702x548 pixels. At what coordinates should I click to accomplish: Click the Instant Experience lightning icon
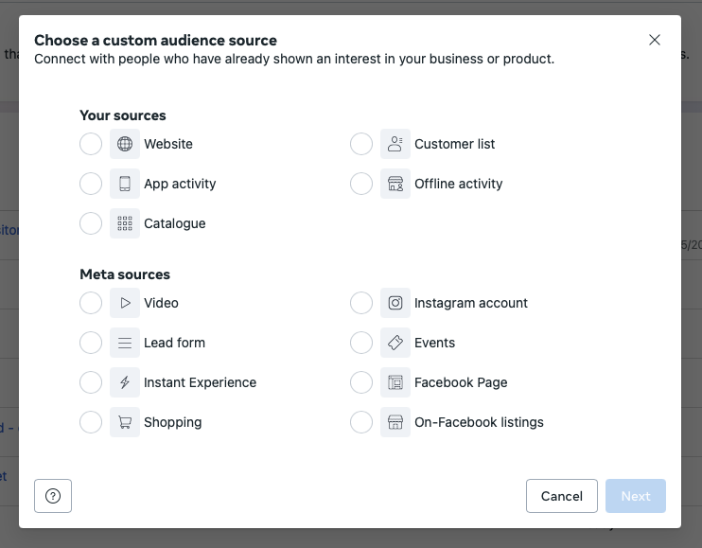tap(125, 382)
